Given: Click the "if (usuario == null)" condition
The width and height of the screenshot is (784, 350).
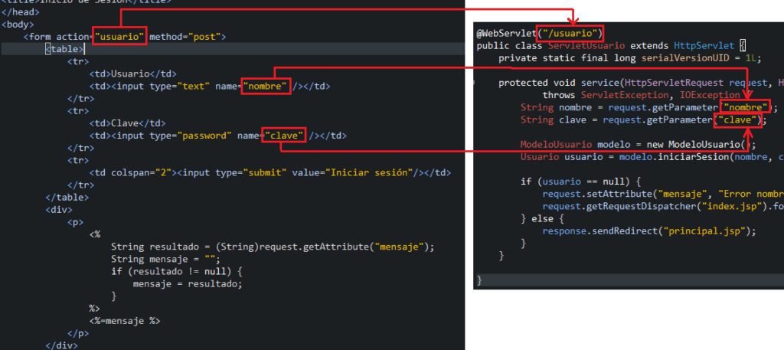Looking at the screenshot, I should click(581, 182).
